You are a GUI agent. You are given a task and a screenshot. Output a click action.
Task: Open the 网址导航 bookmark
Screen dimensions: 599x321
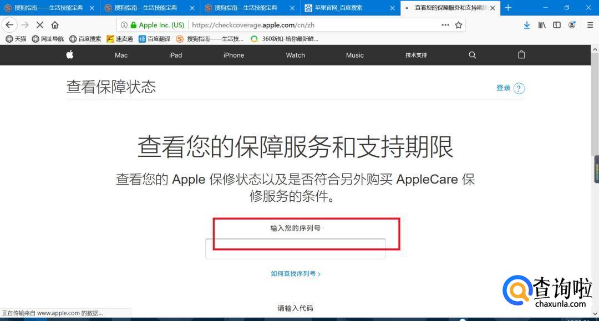click(x=48, y=39)
